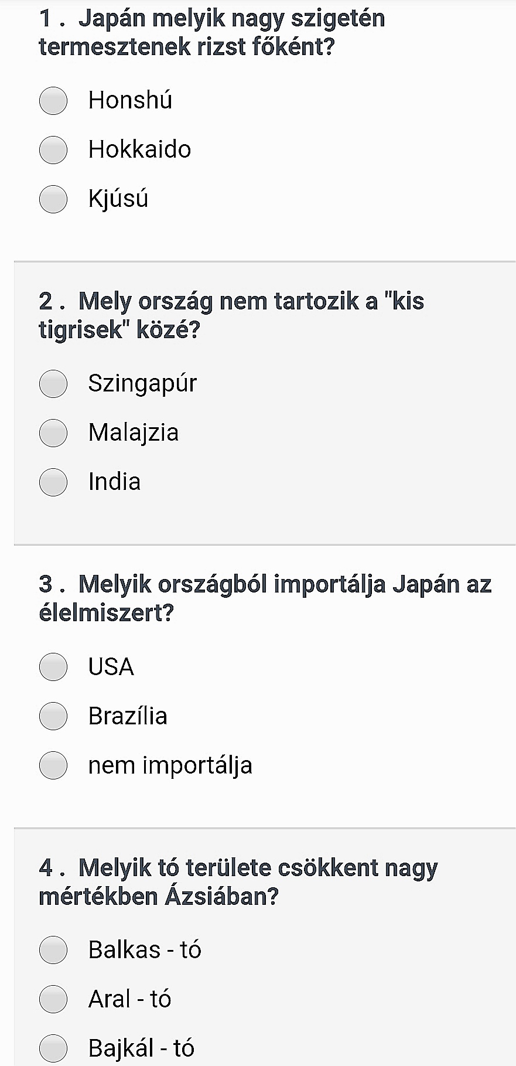Click question 1 about rice in Japan

pos(211,32)
